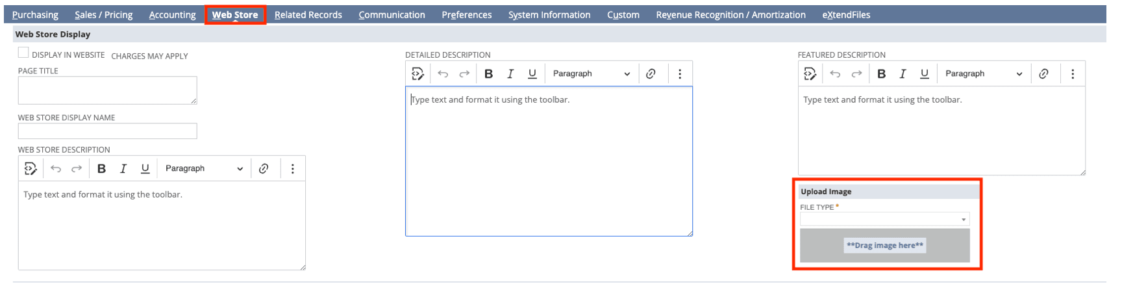
Task: Open the Custom tab
Action: tap(623, 15)
